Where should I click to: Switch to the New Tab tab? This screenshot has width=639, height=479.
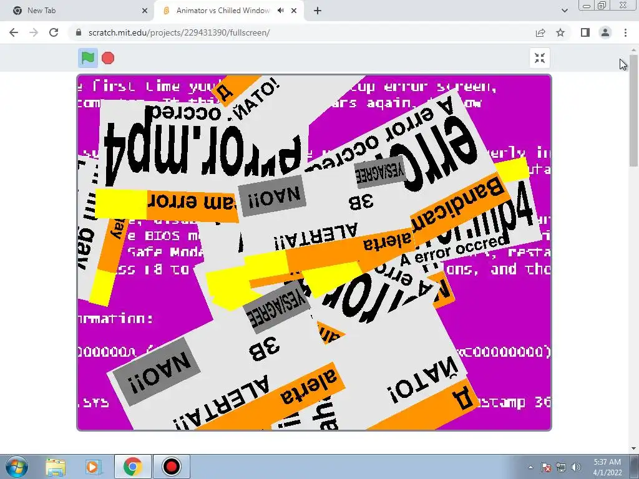pos(77,11)
